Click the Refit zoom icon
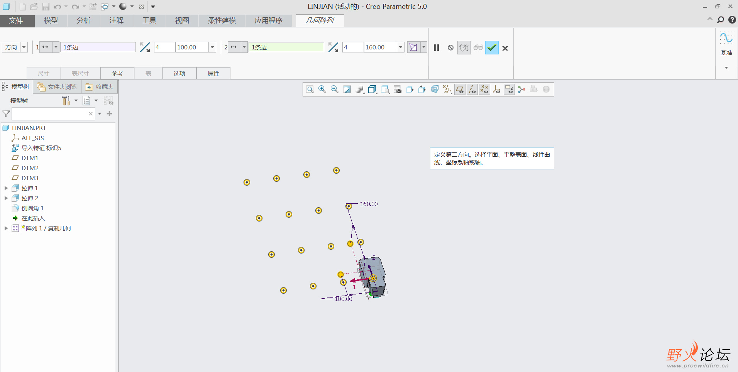The height and width of the screenshot is (372, 738). [310, 90]
